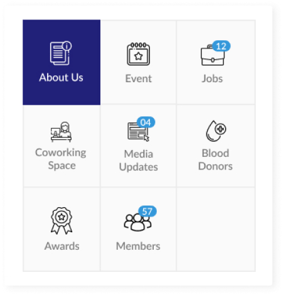Click the Coworking Space text
Screen dimensions: 283x295
[x=61, y=159]
